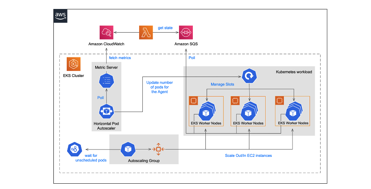Click the Horizontal Pod Autoscaler icon
This screenshot has height=189, width=371.
click(x=106, y=111)
